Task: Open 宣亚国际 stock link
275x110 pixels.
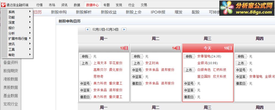Action: [x=204, y=76]
